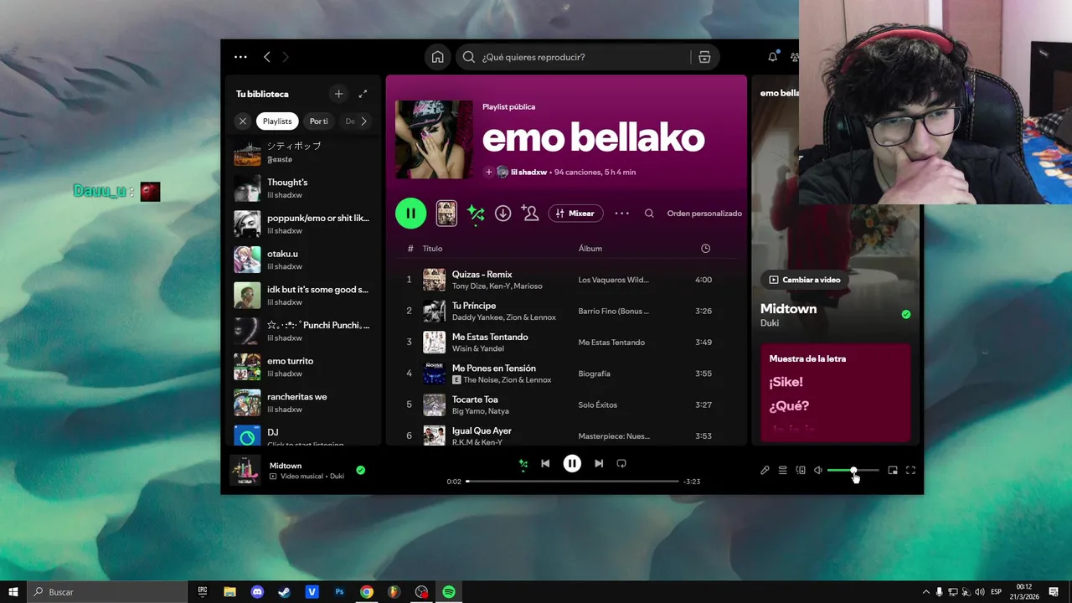Show more filter chips with right chevron
Image resolution: width=1072 pixels, height=603 pixels.
pyautogui.click(x=363, y=121)
